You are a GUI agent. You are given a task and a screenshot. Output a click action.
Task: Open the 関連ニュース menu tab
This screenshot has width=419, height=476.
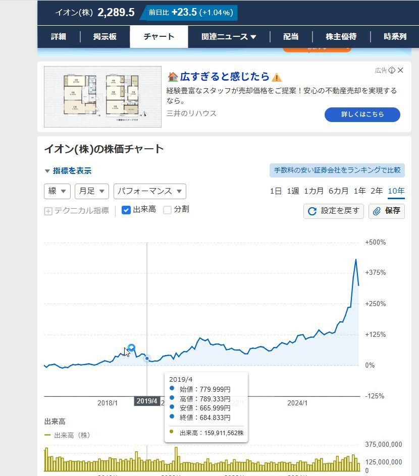coord(229,37)
